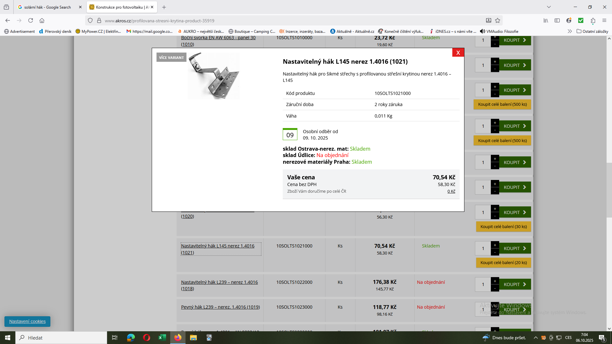Bookmark this page with star icon

coord(498,20)
